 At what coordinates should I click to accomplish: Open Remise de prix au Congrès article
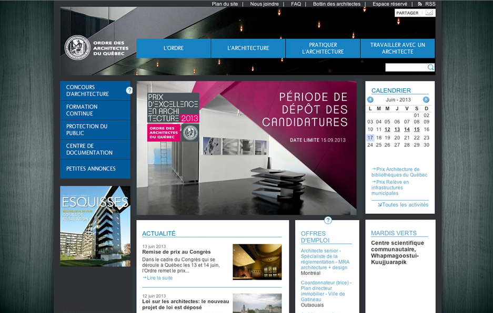[176, 252]
